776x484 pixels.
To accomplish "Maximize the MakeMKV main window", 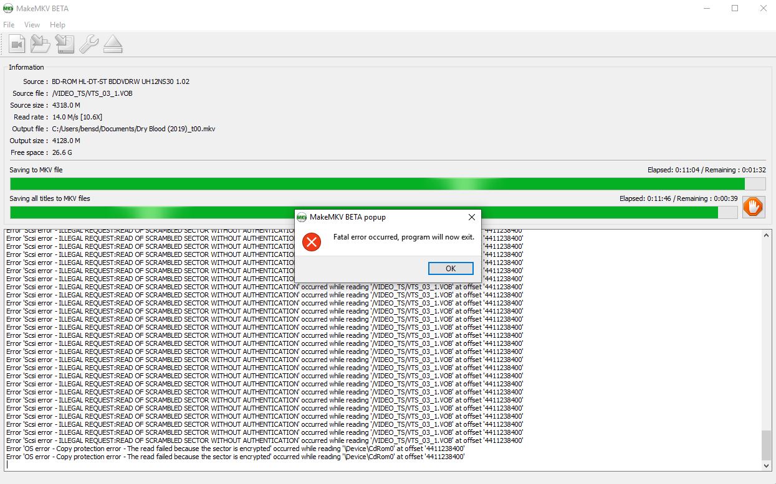I will pos(735,9).
